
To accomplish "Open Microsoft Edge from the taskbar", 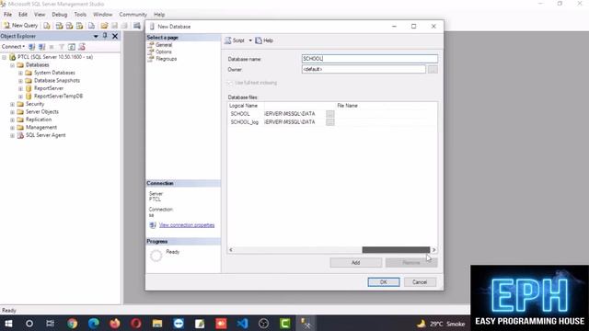I will coord(94,323).
